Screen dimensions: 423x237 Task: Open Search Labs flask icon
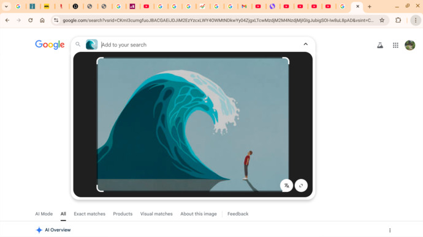click(x=380, y=45)
